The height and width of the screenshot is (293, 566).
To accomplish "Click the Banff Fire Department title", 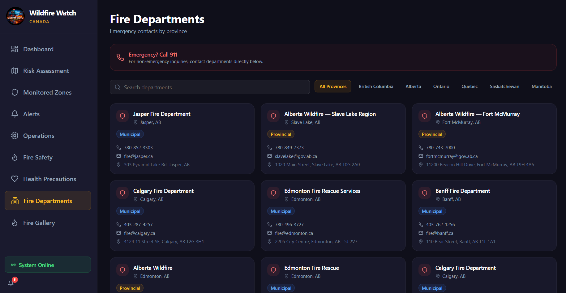I will (463, 191).
